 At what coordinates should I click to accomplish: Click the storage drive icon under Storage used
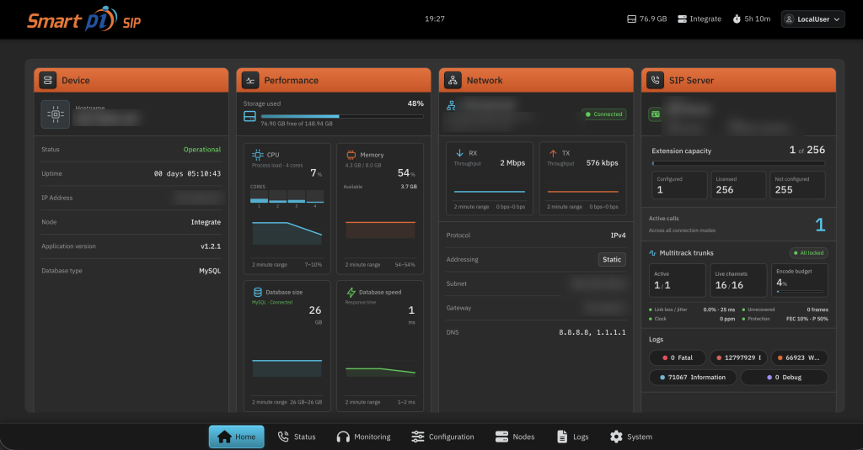[x=249, y=116]
